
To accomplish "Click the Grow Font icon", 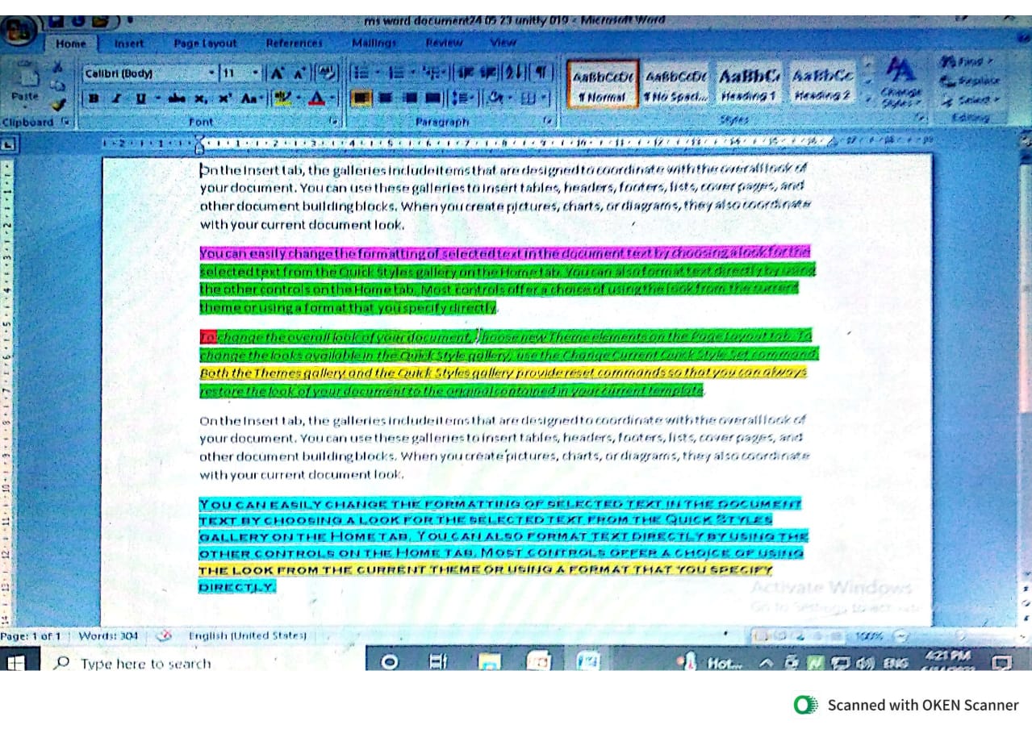I will (x=278, y=73).
